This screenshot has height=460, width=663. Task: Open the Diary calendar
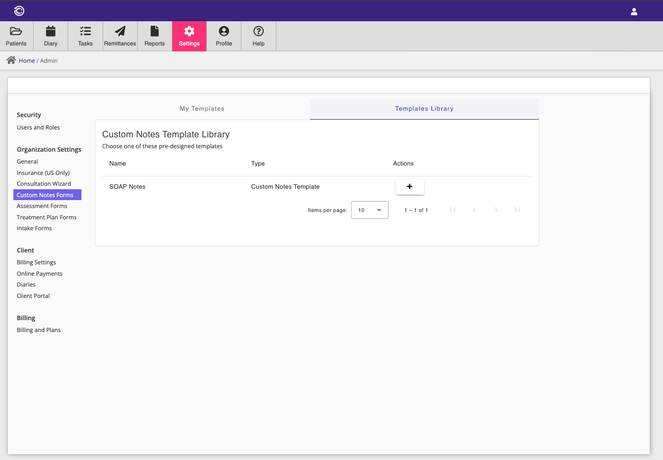(50, 36)
